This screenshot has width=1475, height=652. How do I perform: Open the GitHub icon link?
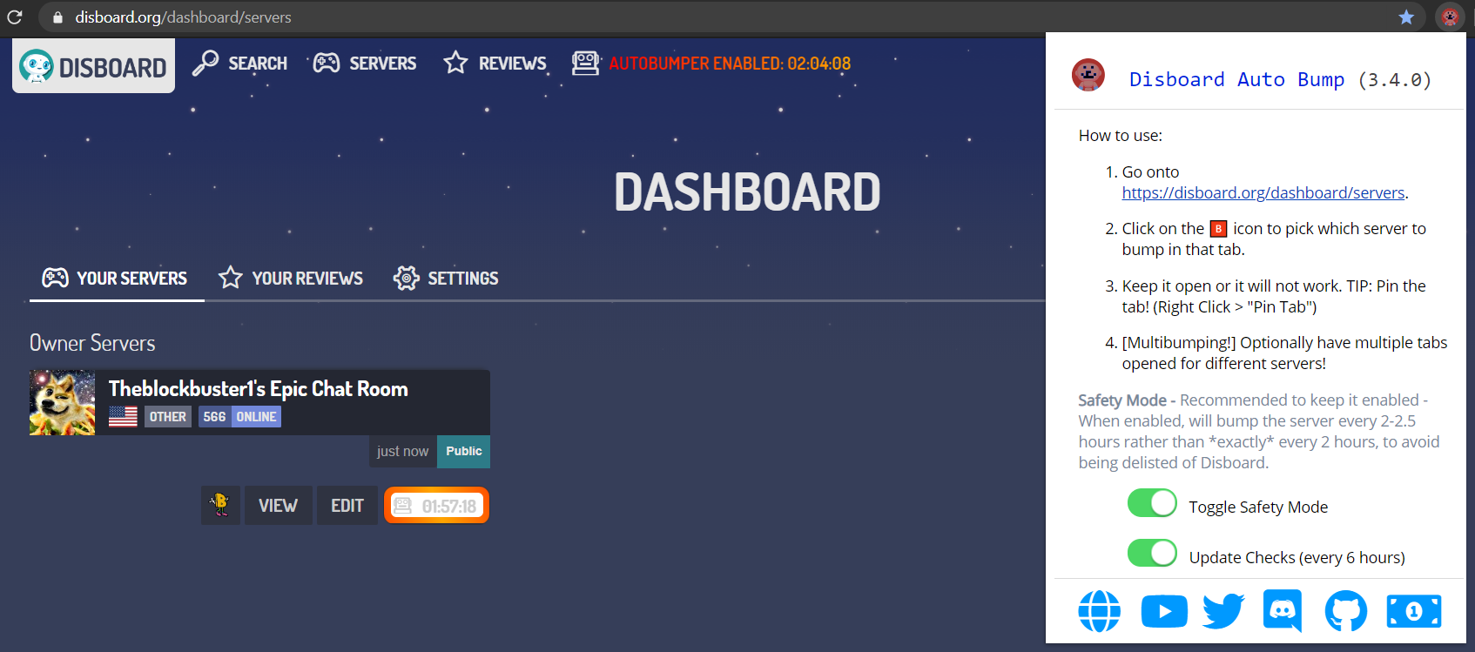click(x=1346, y=611)
